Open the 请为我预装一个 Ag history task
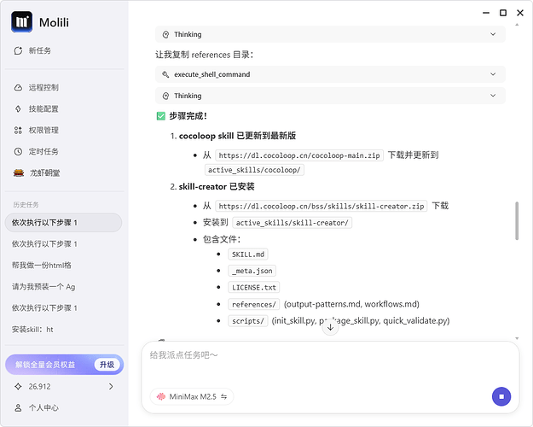 (x=43, y=287)
